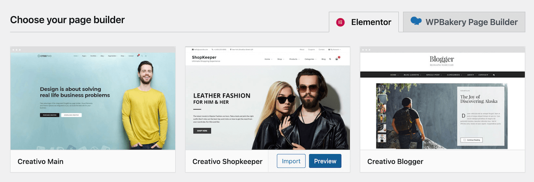The width and height of the screenshot is (534, 182).
Task: Open Blog Layouts dropdown in Blogger preview
Action: [412, 75]
